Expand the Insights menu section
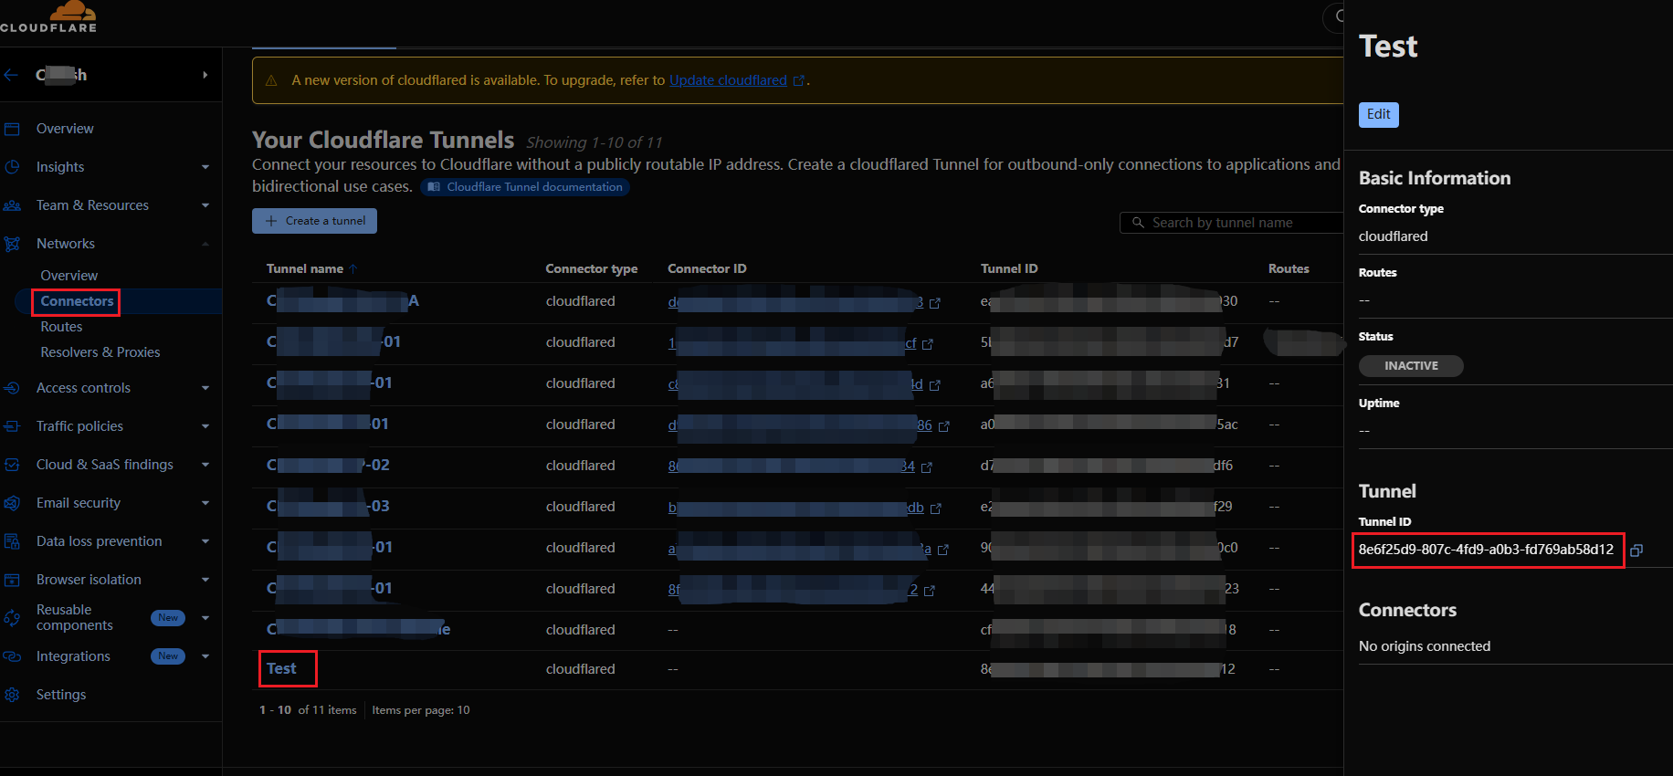The image size is (1673, 776). point(205,167)
